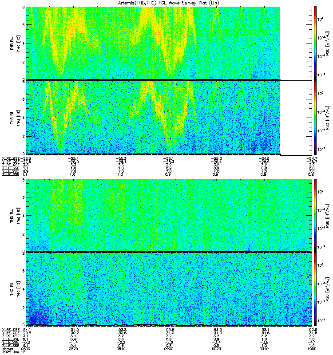Click the date label '2025 Jan 16'
The width and height of the screenshot is (333, 355).
pyautogui.click(x=14, y=352)
